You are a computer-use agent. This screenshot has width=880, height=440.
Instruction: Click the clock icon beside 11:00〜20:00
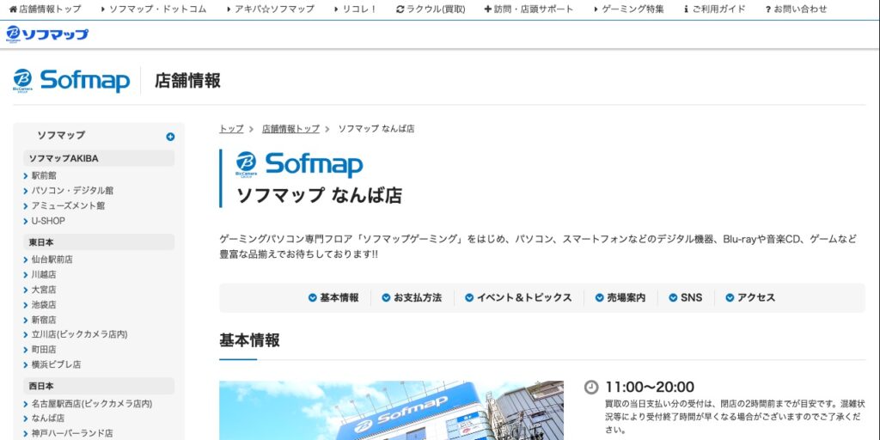pyautogui.click(x=591, y=388)
